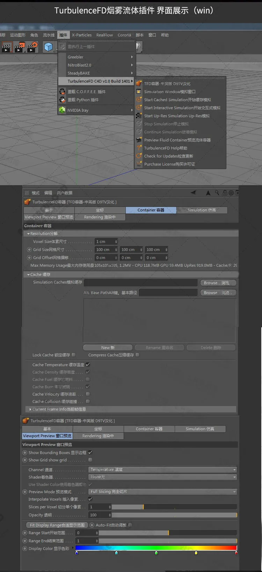Click Fit Display Range button
The image size is (262, 572).
(57, 525)
